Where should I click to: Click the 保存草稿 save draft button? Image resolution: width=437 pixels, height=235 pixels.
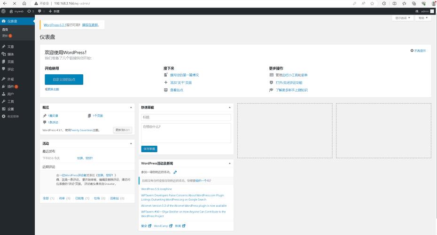pyautogui.click(x=149, y=149)
